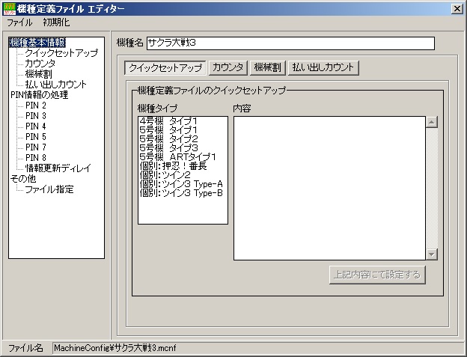The height and width of the screenshot is (357, 467).
Task: Click the 内容 scrollbar up arrow
Action: click(432, 122)
